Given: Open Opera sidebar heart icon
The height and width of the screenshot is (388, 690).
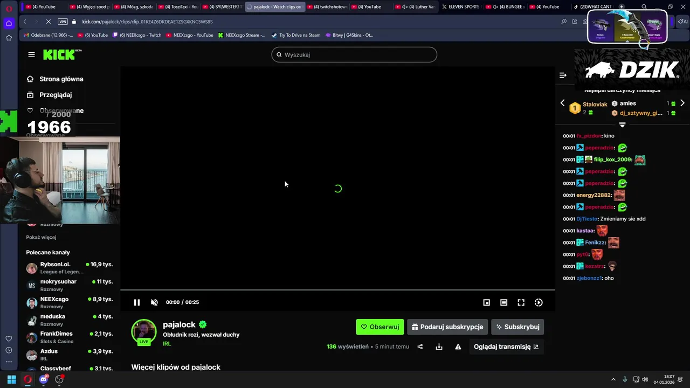Looking at the screenshot, I should (9, 338).
